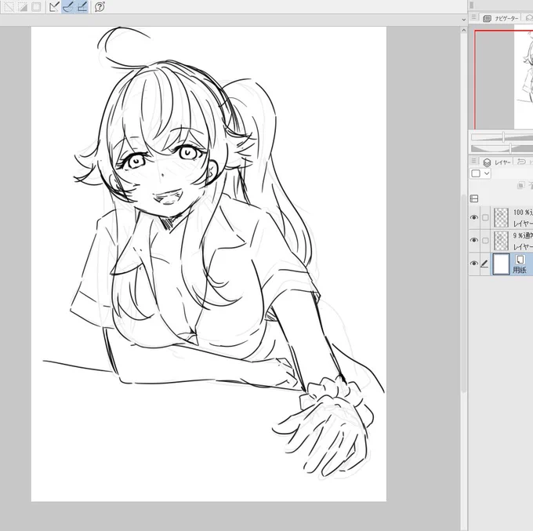Click the greyed-out Deselect icon

pos(9,7)
